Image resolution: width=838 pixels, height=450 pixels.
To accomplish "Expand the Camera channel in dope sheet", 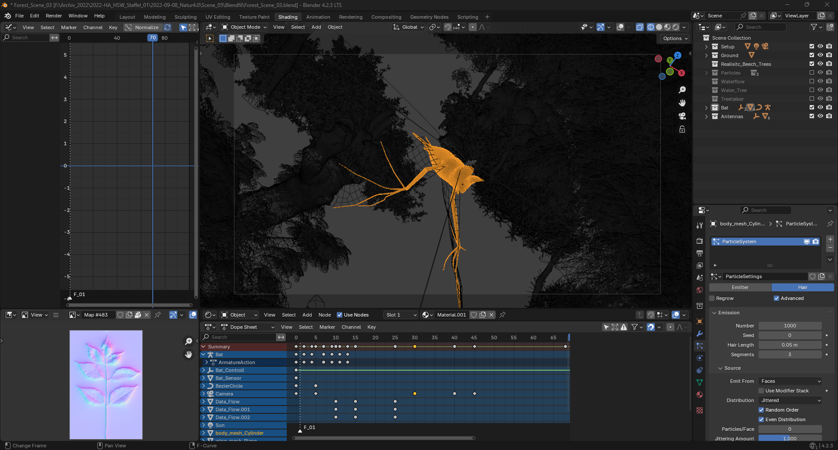I will (x=203, y=394).
